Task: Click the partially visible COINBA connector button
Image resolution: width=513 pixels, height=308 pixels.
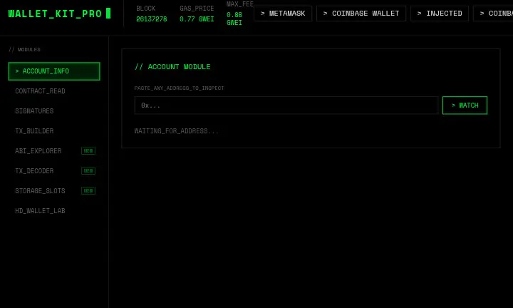Action: click(x=493, y=14)
